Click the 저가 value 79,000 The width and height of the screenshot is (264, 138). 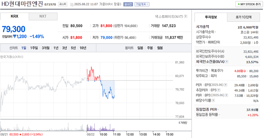(106, 38)
